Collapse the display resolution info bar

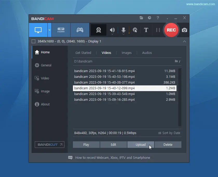coord(184,41)
